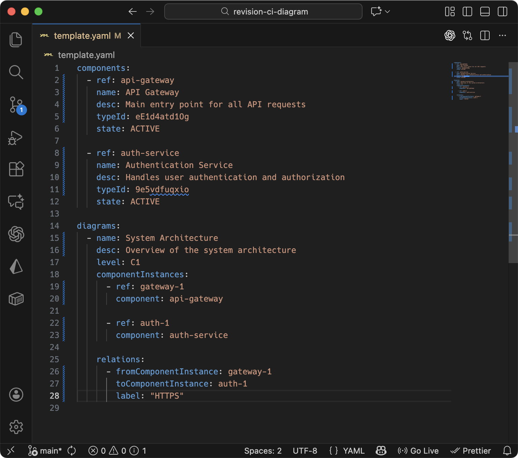The image size is (518, 458).
Task: Toggle the bottom panel visibility
Action: click(485, 11)
